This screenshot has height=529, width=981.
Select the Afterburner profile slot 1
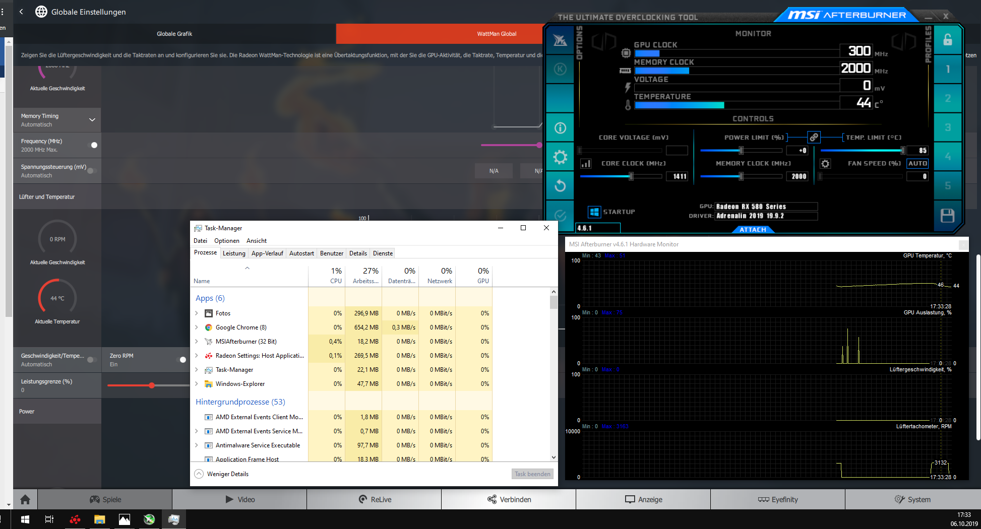(x=948, y=70)
